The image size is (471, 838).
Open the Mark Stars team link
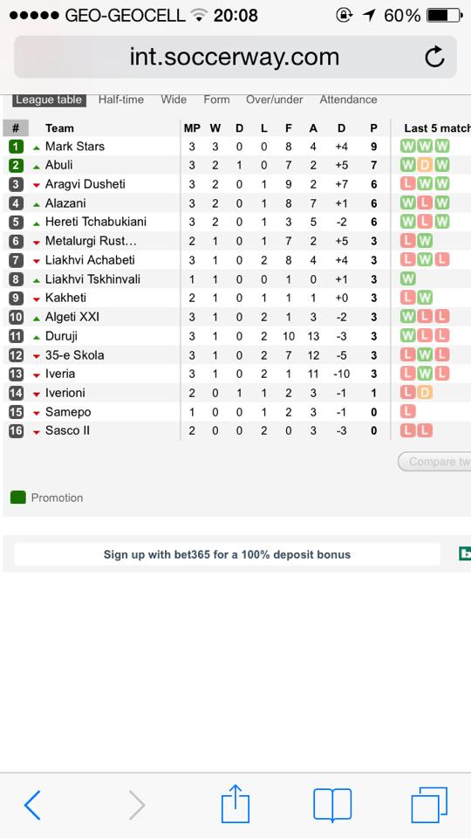point(75,147)
